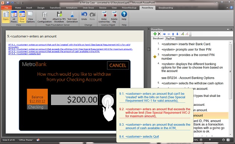Open the PowerStory panel with Open icon
Image resolution: width=235 pixels, height=144 pixels.
(x=6, y=17)
